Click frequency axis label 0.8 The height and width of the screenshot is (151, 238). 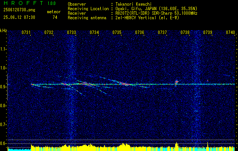[3, 106]
